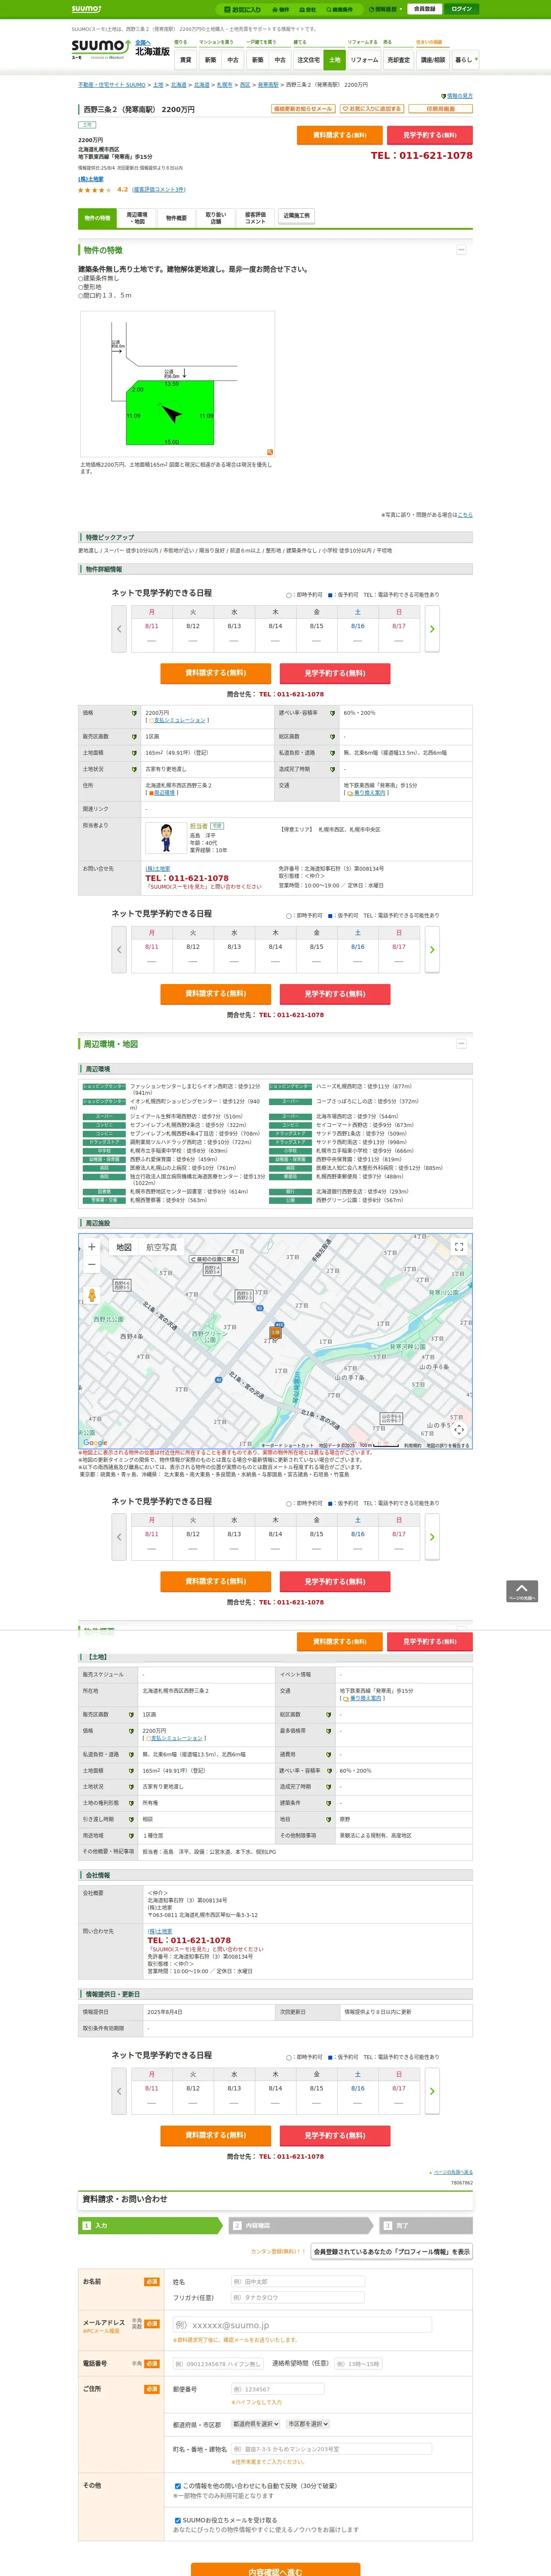Click the help icon beside 土地面積 row

(x=134, y=753)
